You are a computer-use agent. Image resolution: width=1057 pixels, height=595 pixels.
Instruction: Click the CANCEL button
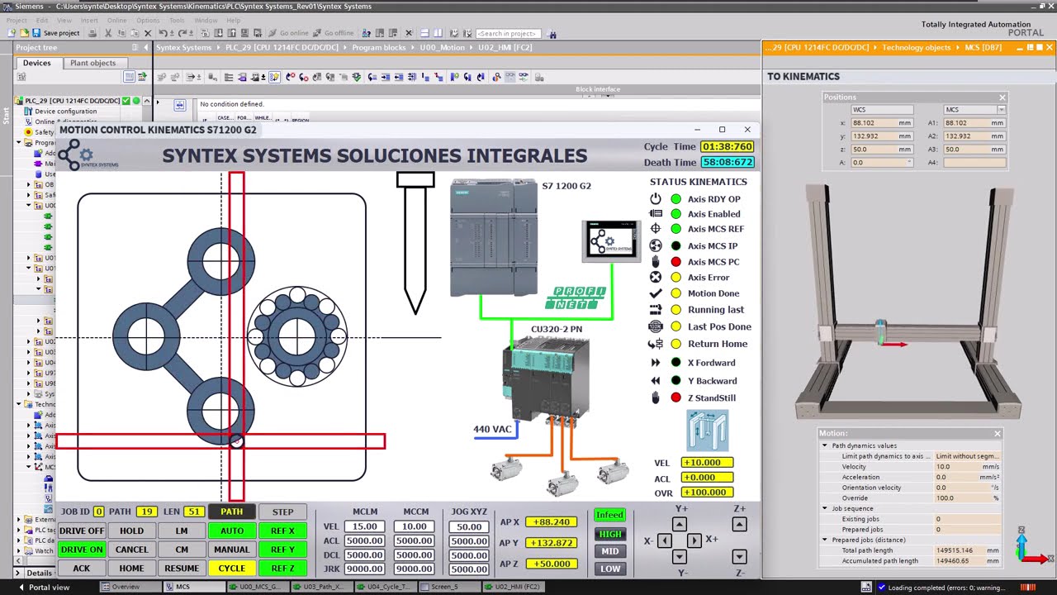(131, 550)
